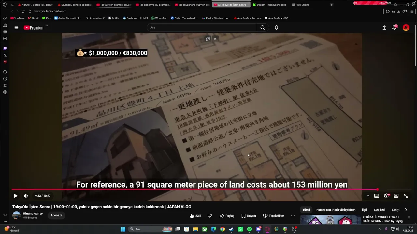The image size is (417, 234).
Task: Open Spotify from the taskbar
Action: (249, 229)
